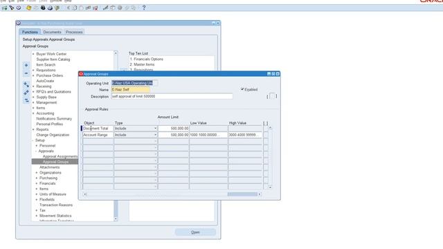Screen dimensions: 443x249
Task: Click the Paste toolbar icon
Action: click(81, 8)
